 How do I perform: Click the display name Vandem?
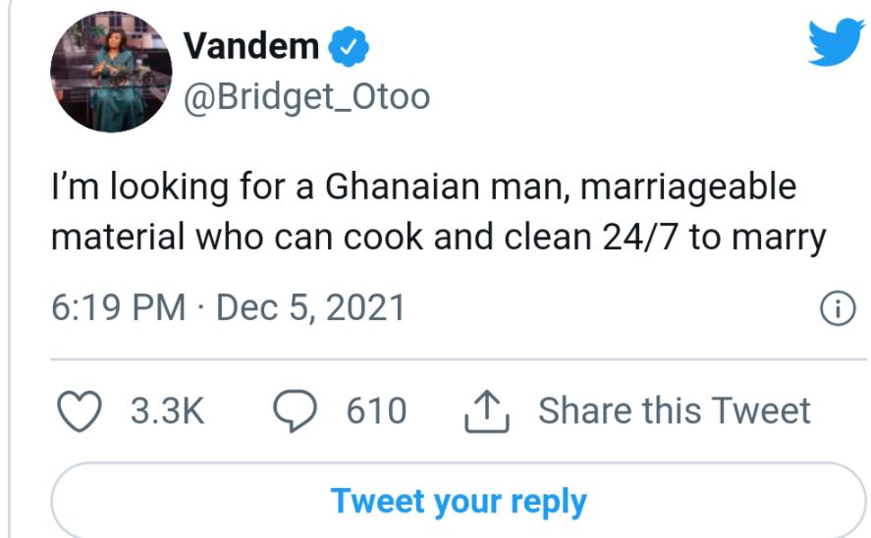coord(251,45)
